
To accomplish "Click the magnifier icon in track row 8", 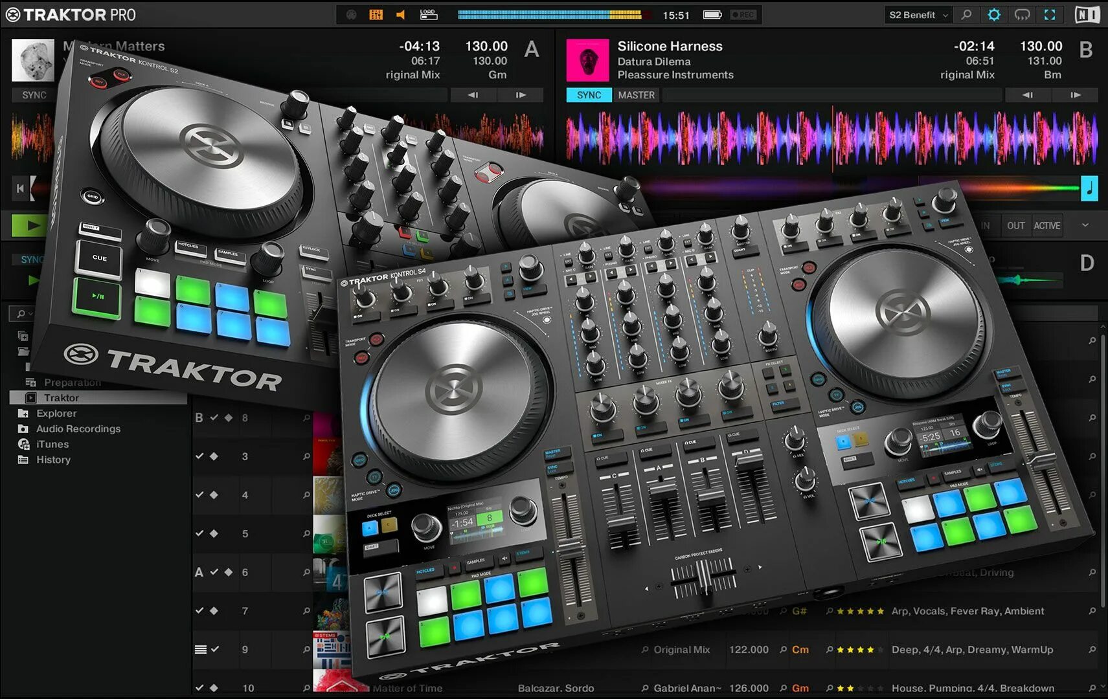I will [x=306, y=418].
